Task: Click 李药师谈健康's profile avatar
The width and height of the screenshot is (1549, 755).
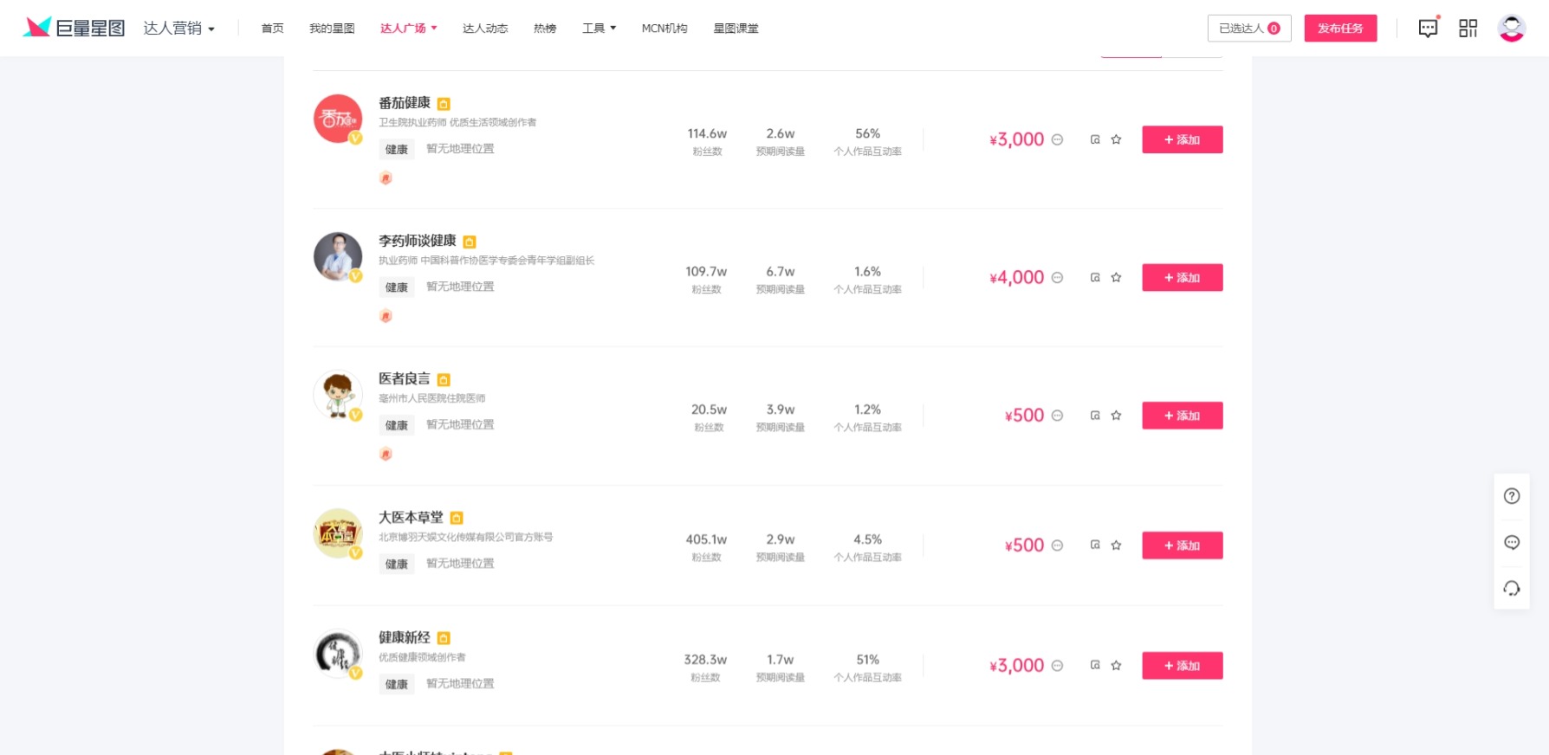Action: [338, 255]
